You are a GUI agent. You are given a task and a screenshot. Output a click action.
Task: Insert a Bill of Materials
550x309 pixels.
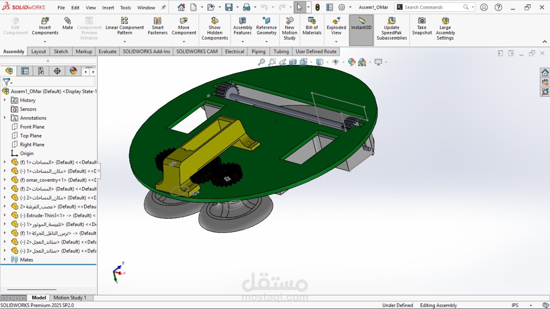click(x=312, y=26)
